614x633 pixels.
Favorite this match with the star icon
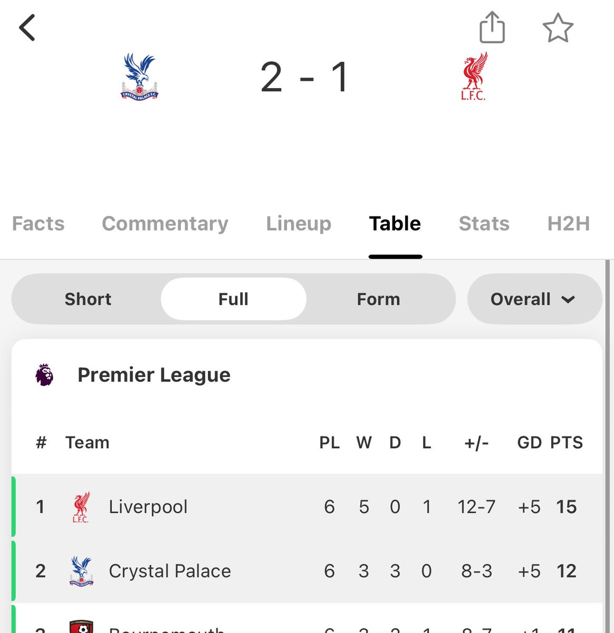pos(558,28)
